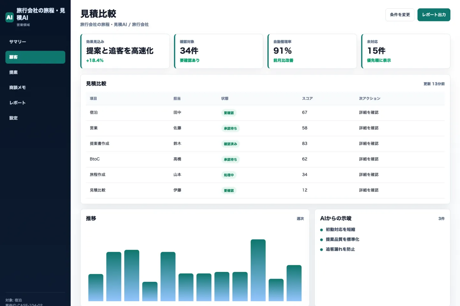Click score 83 in 提案書作成 row
This screenshot has width=460, height=306.
305,143
